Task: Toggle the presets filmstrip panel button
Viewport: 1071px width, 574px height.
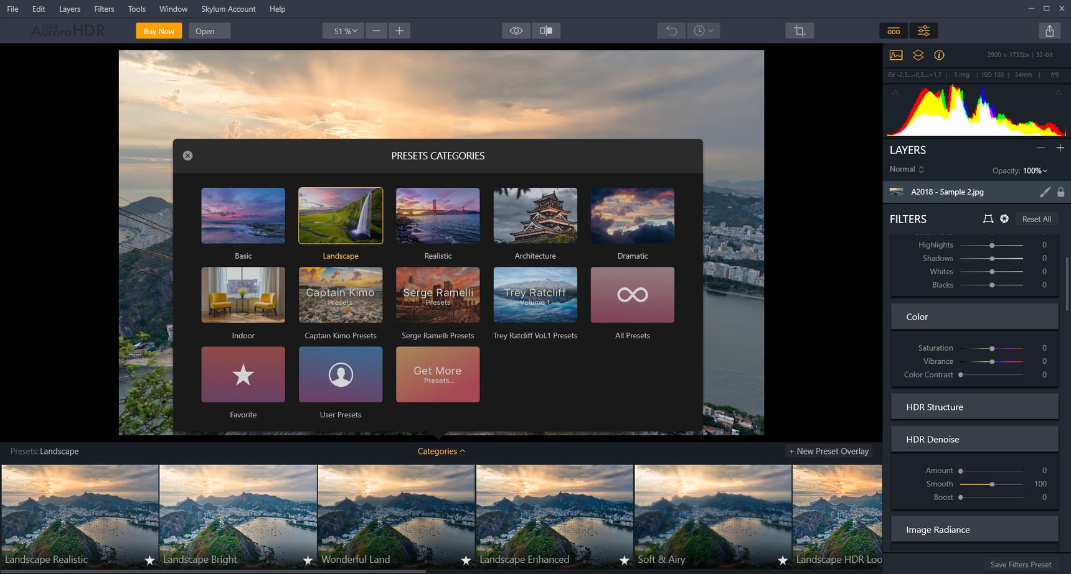Action: pos(894,30)
